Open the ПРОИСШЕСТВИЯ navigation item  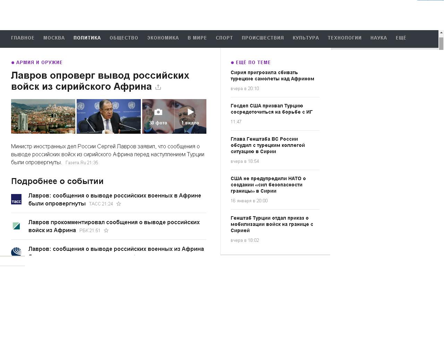coord(263,38)
